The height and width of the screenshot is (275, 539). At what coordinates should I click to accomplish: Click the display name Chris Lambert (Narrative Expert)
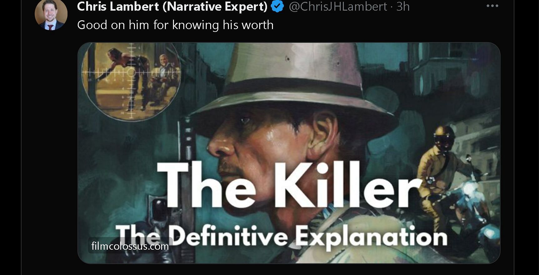[172, 6]
